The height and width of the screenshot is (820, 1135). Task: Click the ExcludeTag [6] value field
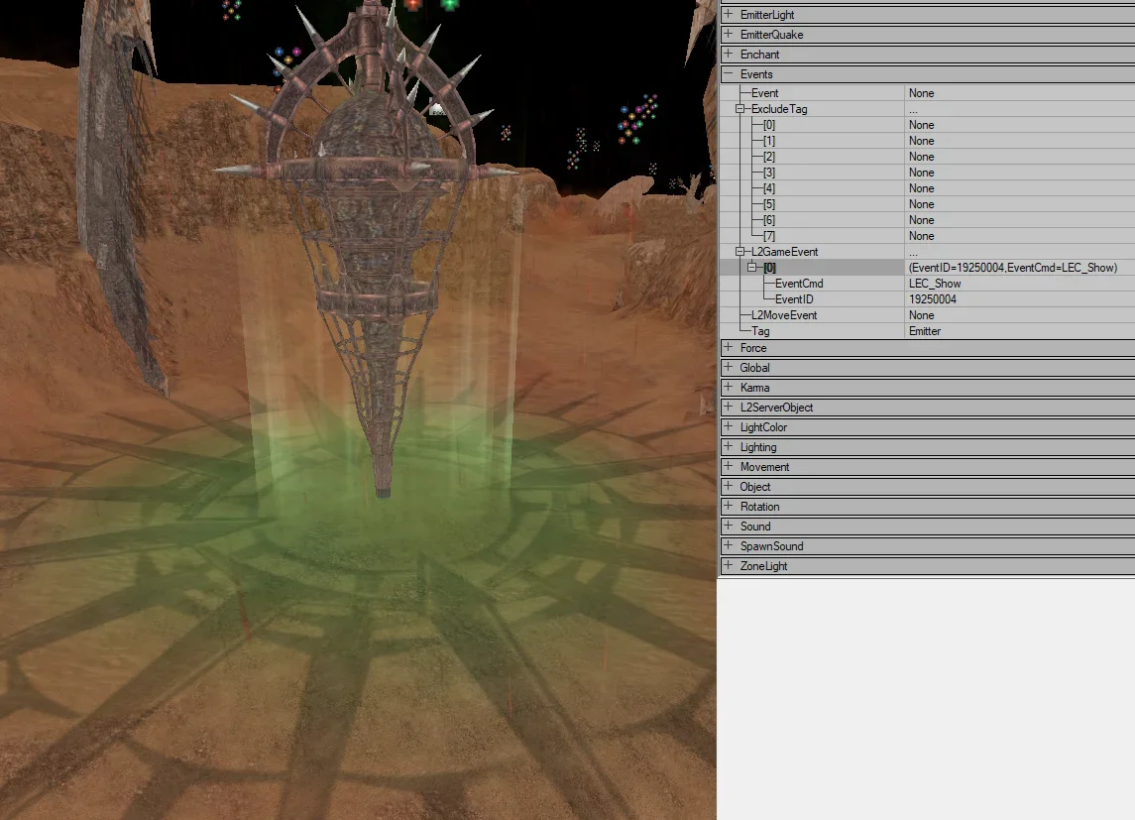click(1020, 220)
